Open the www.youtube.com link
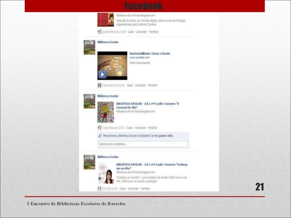Viewport: 291px width, 218px height. click(140, 57)
